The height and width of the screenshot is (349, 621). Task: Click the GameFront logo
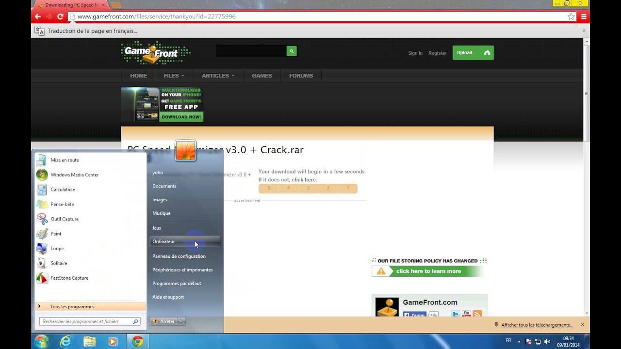pos(155,52)
